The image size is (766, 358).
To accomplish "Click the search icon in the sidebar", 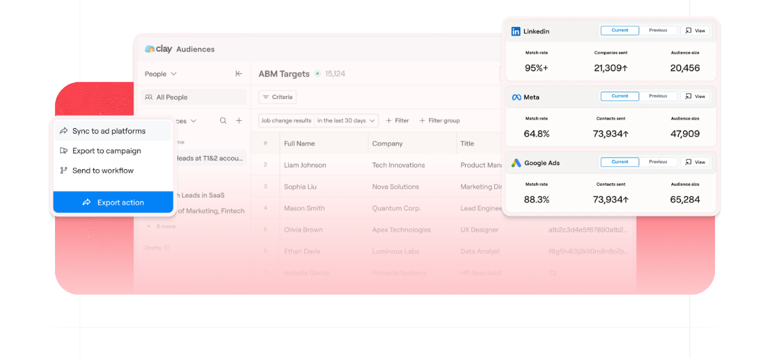I will [x=223, y=120].
